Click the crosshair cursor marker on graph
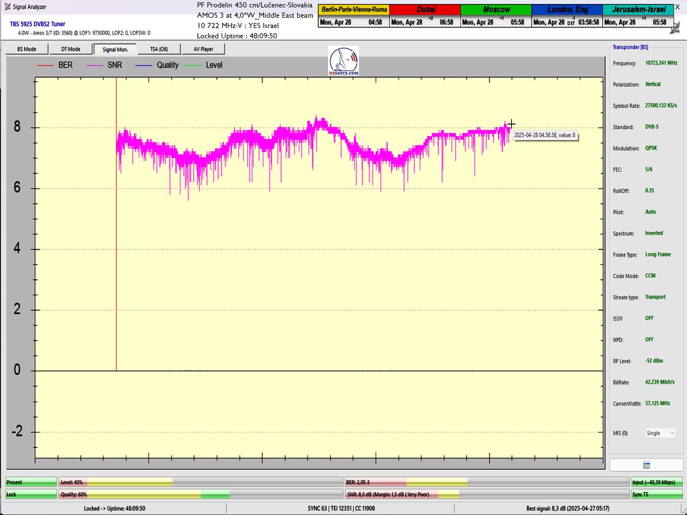 point(511,124)
